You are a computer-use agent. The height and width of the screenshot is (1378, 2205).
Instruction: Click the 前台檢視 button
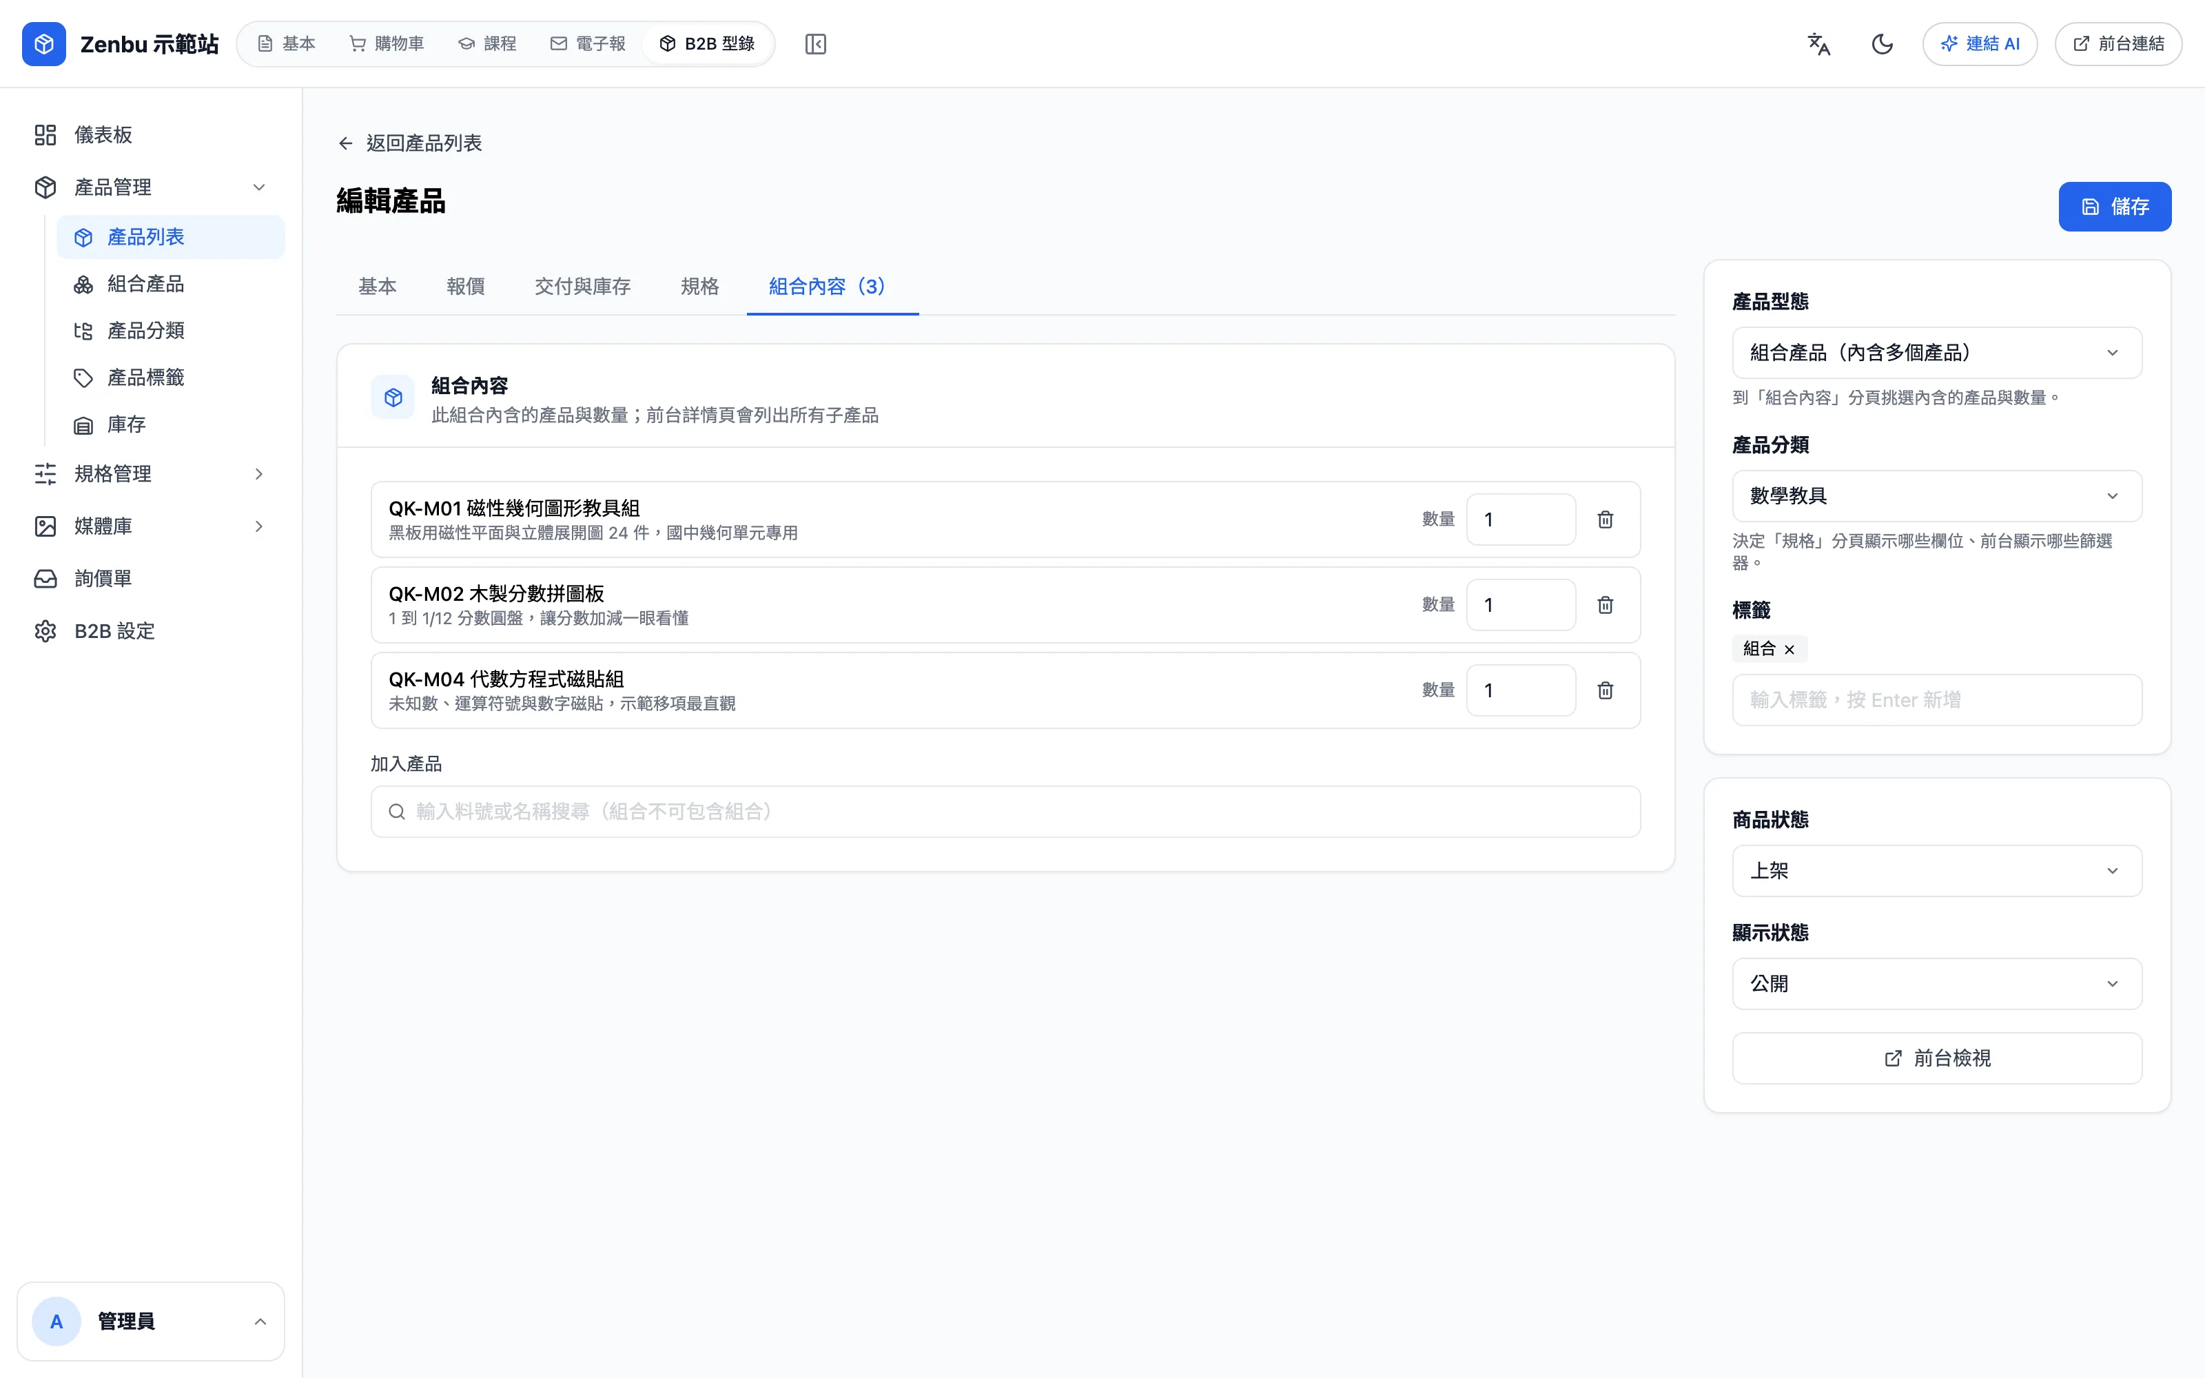coord(1936,1058)
